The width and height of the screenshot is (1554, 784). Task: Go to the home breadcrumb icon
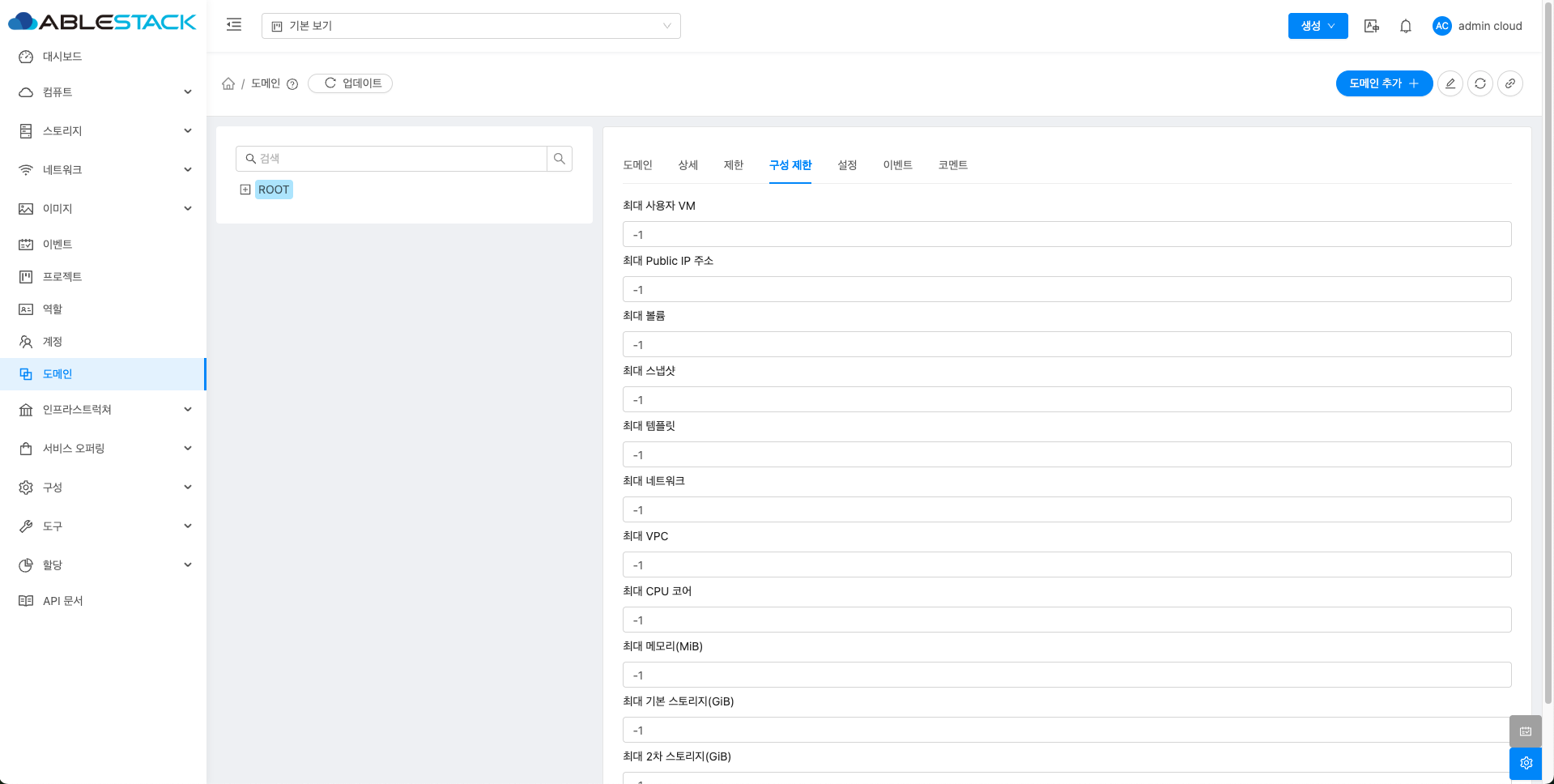(x=228, y=83)
